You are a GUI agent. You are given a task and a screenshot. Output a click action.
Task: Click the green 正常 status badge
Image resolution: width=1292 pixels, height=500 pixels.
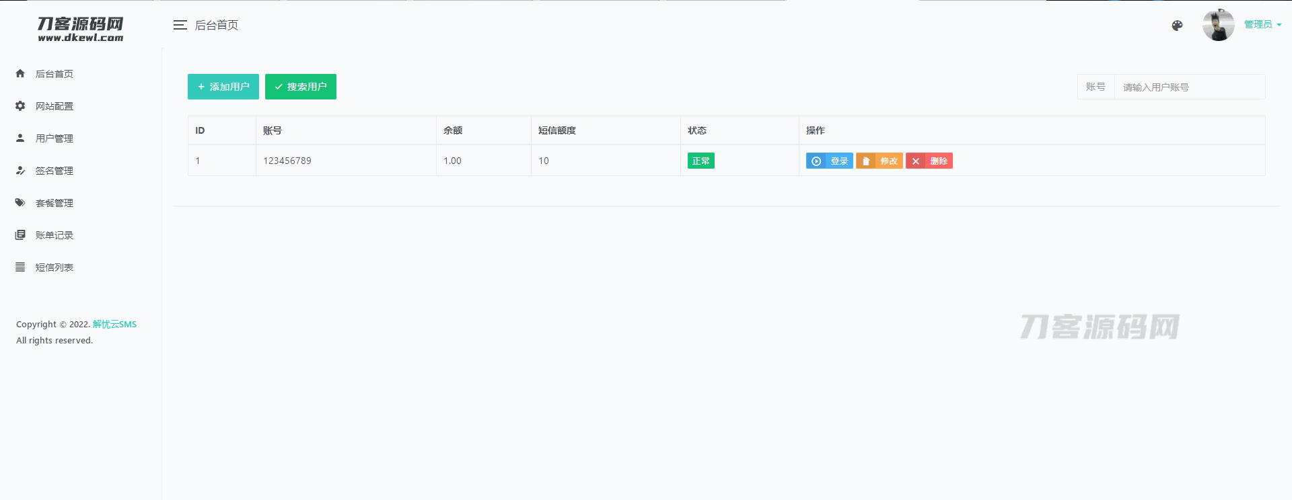[701, 161]
